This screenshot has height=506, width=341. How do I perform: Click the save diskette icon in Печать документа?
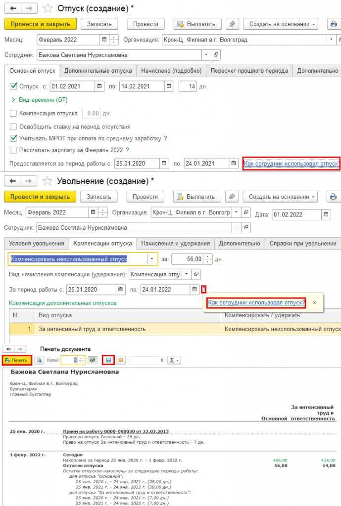pyautogui.click(x=108, y=360)
